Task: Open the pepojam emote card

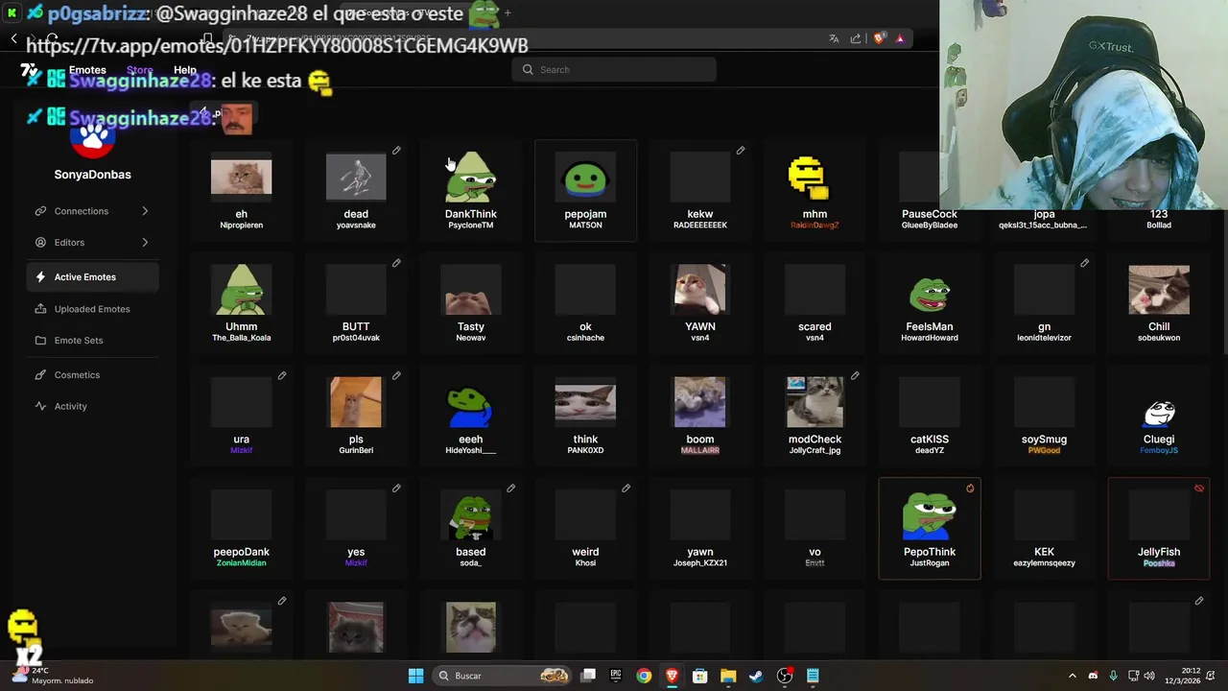Action: tap(585, 190)
